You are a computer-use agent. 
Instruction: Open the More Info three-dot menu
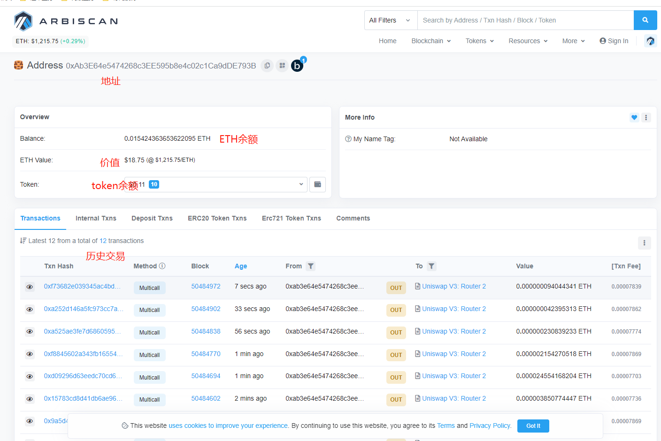(x=646, y=117)
